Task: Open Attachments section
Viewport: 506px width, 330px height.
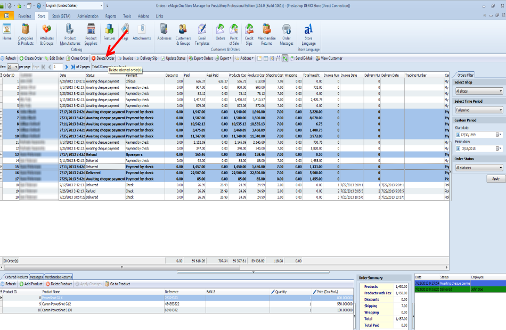Action: (142, 32)
